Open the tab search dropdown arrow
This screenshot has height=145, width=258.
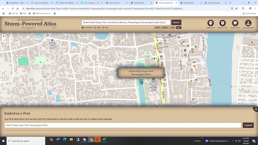point(3,3)
